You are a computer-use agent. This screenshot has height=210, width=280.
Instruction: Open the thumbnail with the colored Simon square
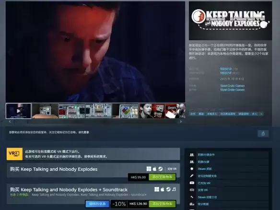tap(125, 111)
